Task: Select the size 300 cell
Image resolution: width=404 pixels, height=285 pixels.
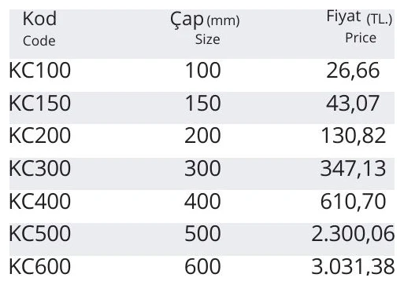Action: [202, 168]
